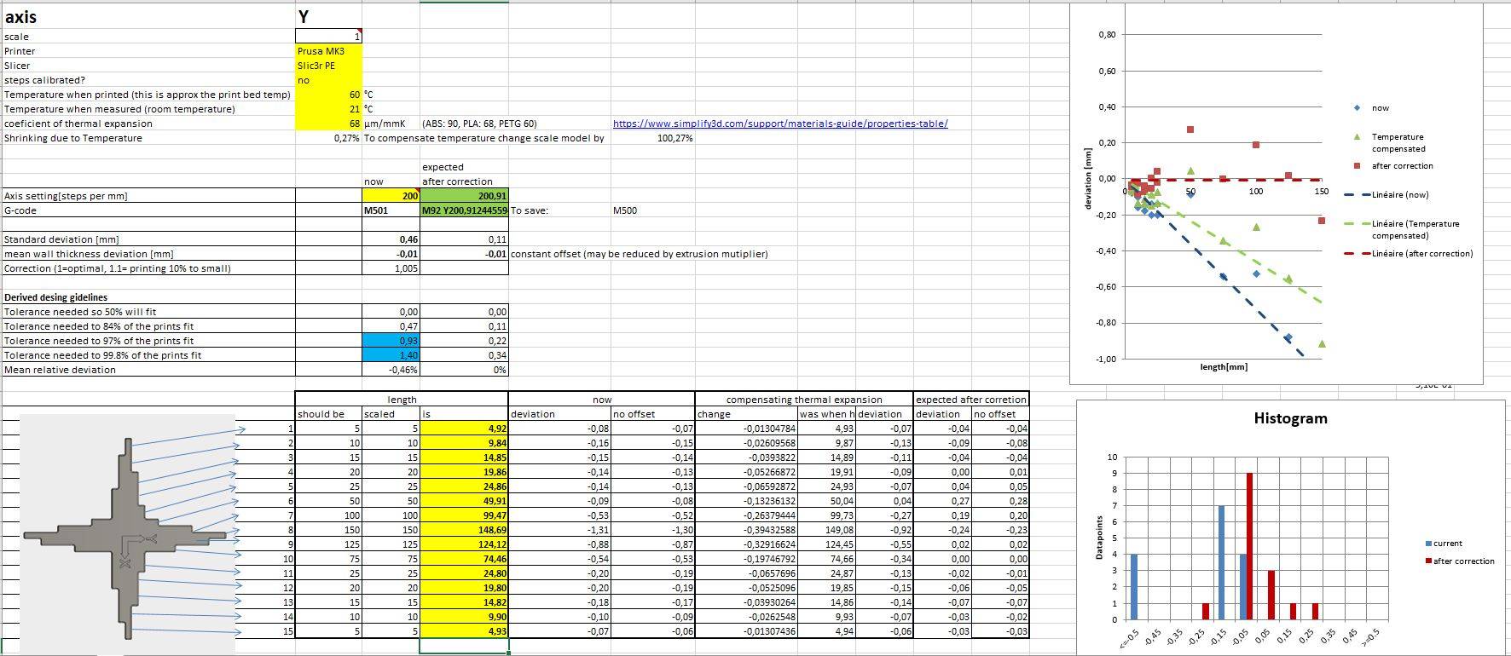Image resolution: width=1511 pixels, height=656 pixels.
Task: Click the axis letter cell 'Y'
Action: click(328, 16)
